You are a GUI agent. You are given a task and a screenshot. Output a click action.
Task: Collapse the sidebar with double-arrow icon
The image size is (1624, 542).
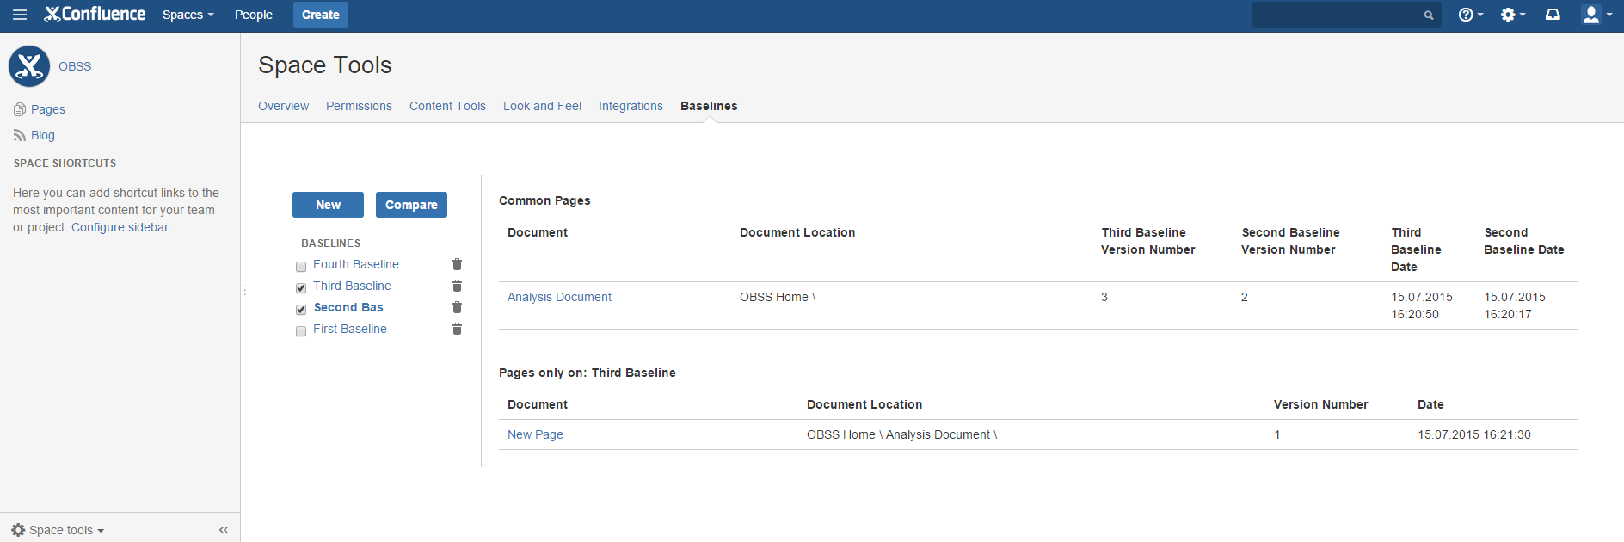[x=224, y=530]
